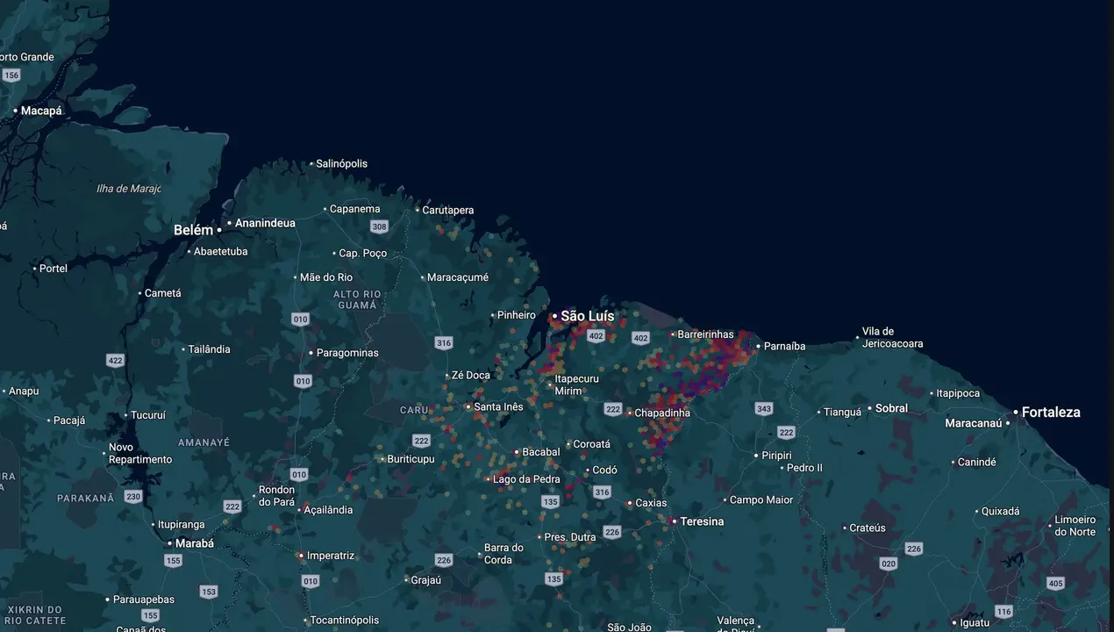
Task: Click 316 shield above Zé Doca
Action: 444,343
